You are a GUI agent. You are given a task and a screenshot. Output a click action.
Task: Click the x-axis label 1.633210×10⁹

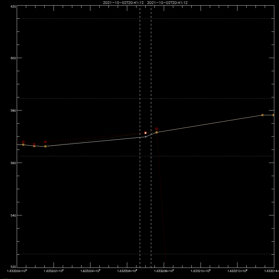[201, 271]
